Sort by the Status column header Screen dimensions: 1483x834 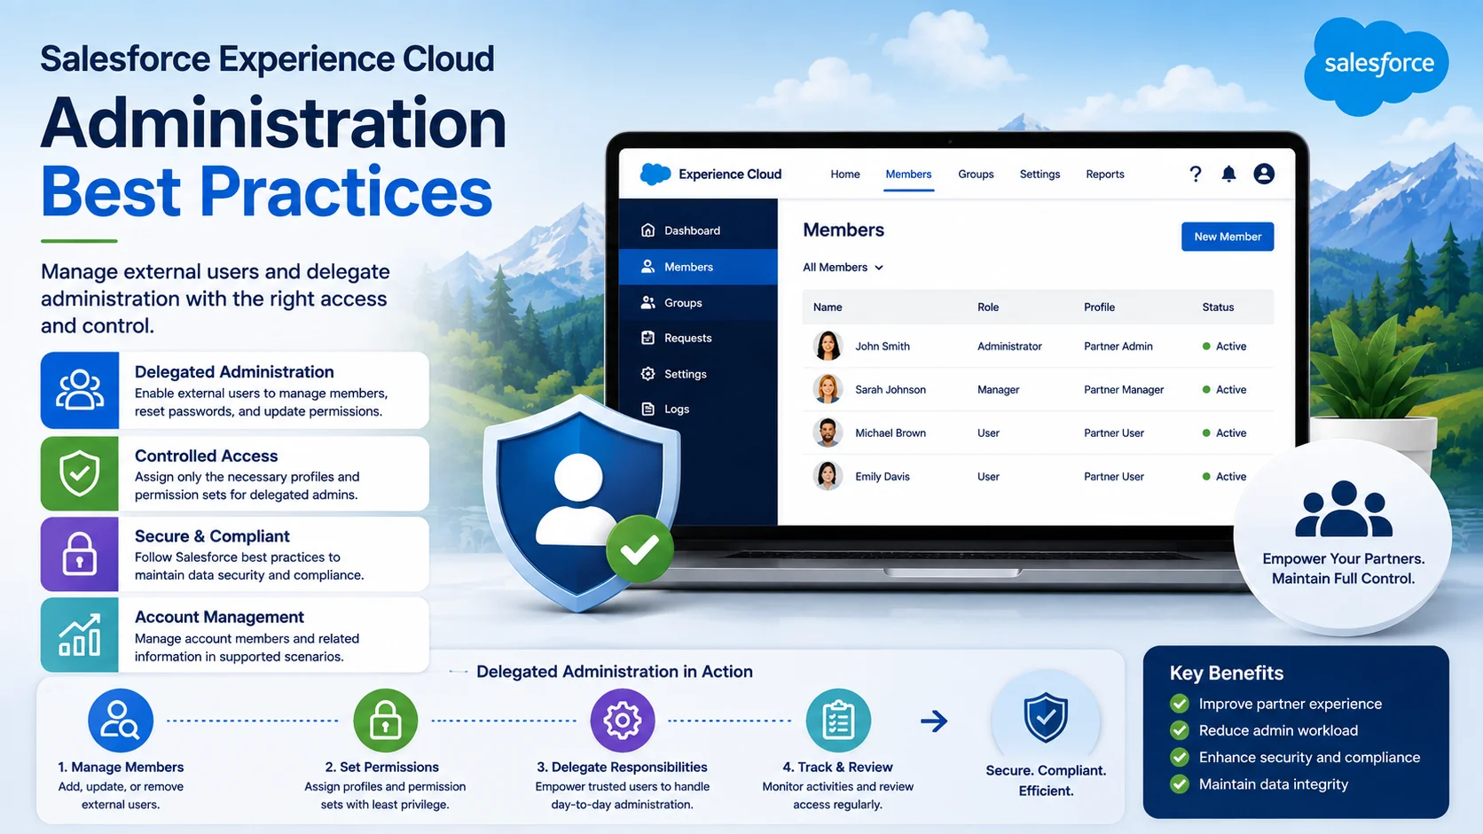point(1218,307)
